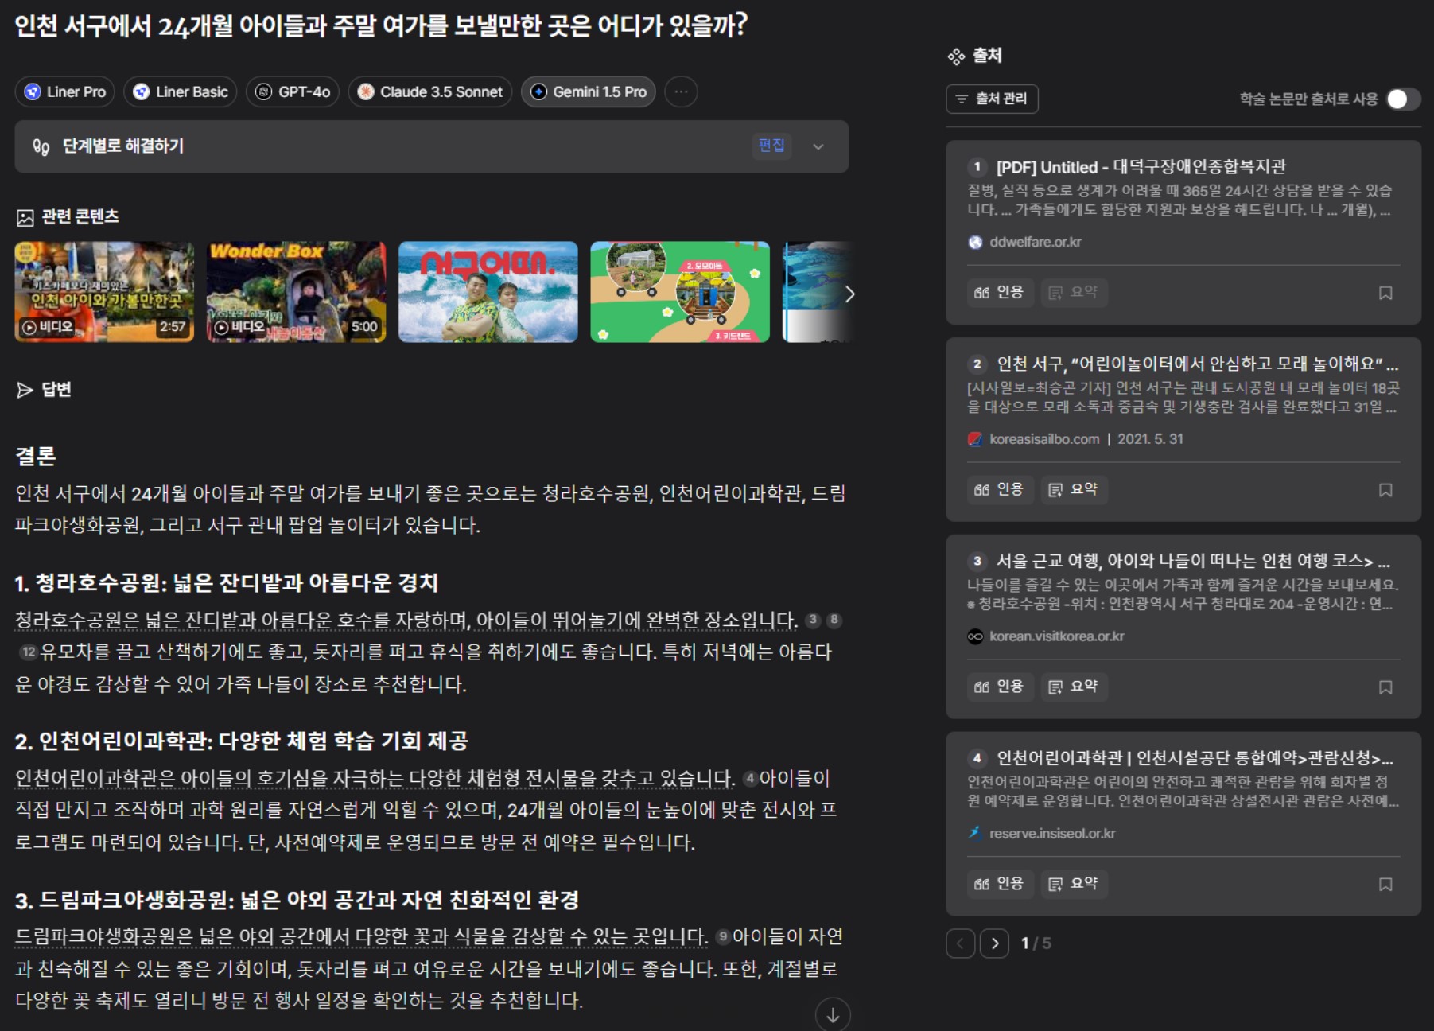Open more models ellipsis button
The width and height of the screenshot is (1434, 1031).
coord(681,91)
